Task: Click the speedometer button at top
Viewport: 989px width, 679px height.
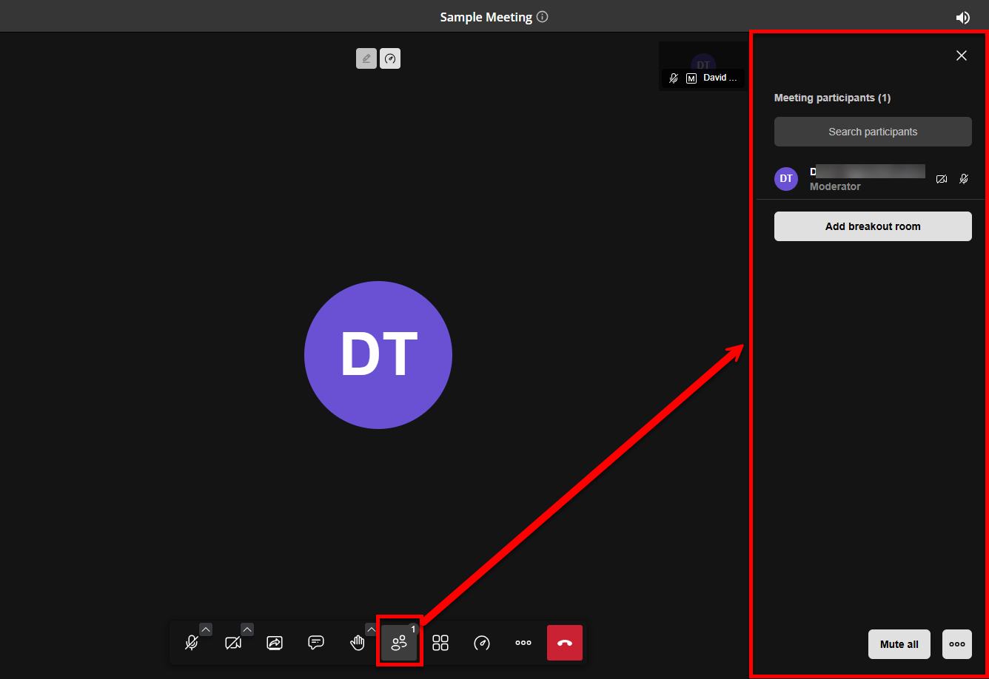Action: coord(390,58)
